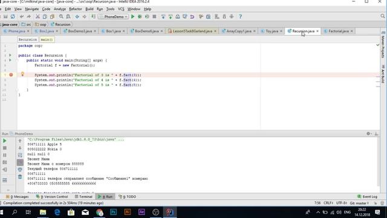Click the yellow intention light bulb
This screenshot has width=387, height=218.
(22, 74)
